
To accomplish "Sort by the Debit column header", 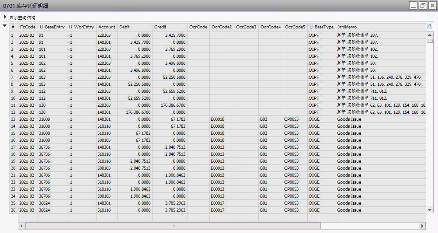I will coord(135,27).
